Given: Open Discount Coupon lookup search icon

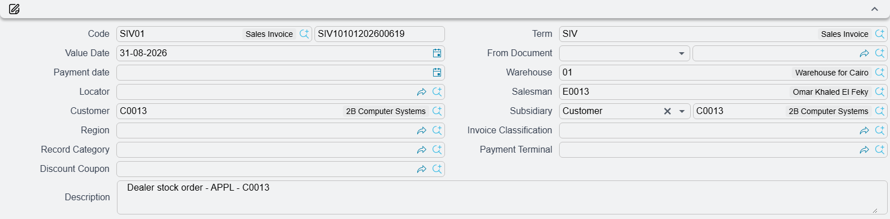Looking at the screenshot, I should [x=437, y=169].
